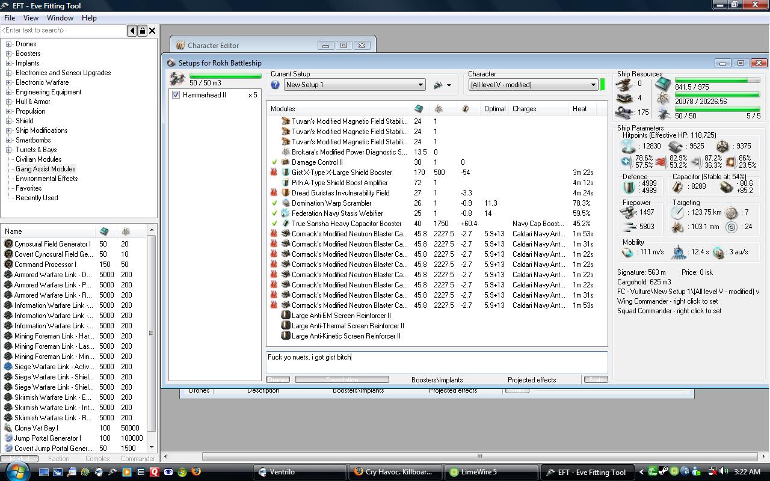This screenshot has width=770, height=481.
Task: Click the Command Processor I module icon
Action: 8,265
